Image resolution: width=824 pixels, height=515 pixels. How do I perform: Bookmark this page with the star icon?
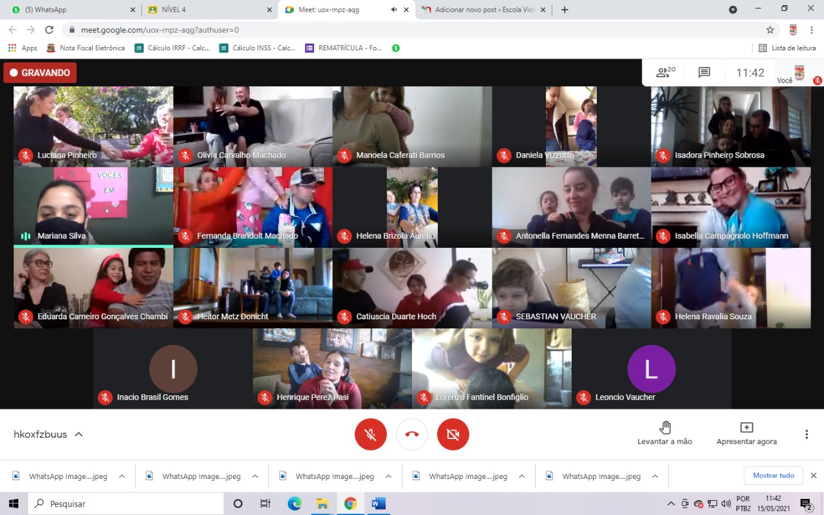pos(770,30)
